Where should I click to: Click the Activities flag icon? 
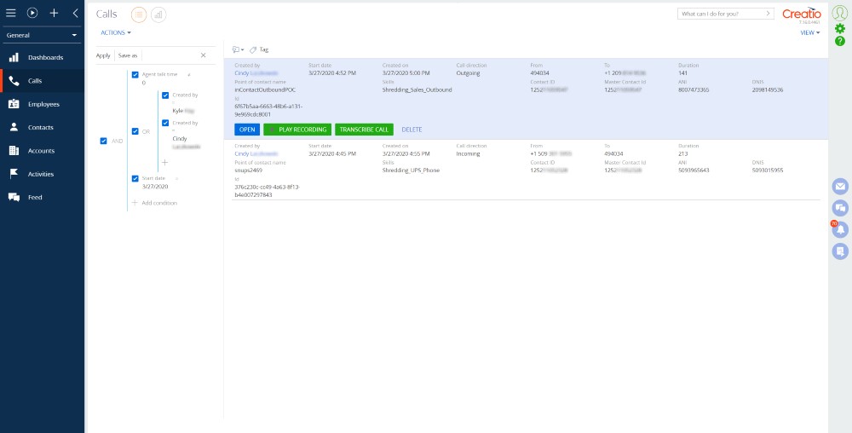(x=14, y=174)
